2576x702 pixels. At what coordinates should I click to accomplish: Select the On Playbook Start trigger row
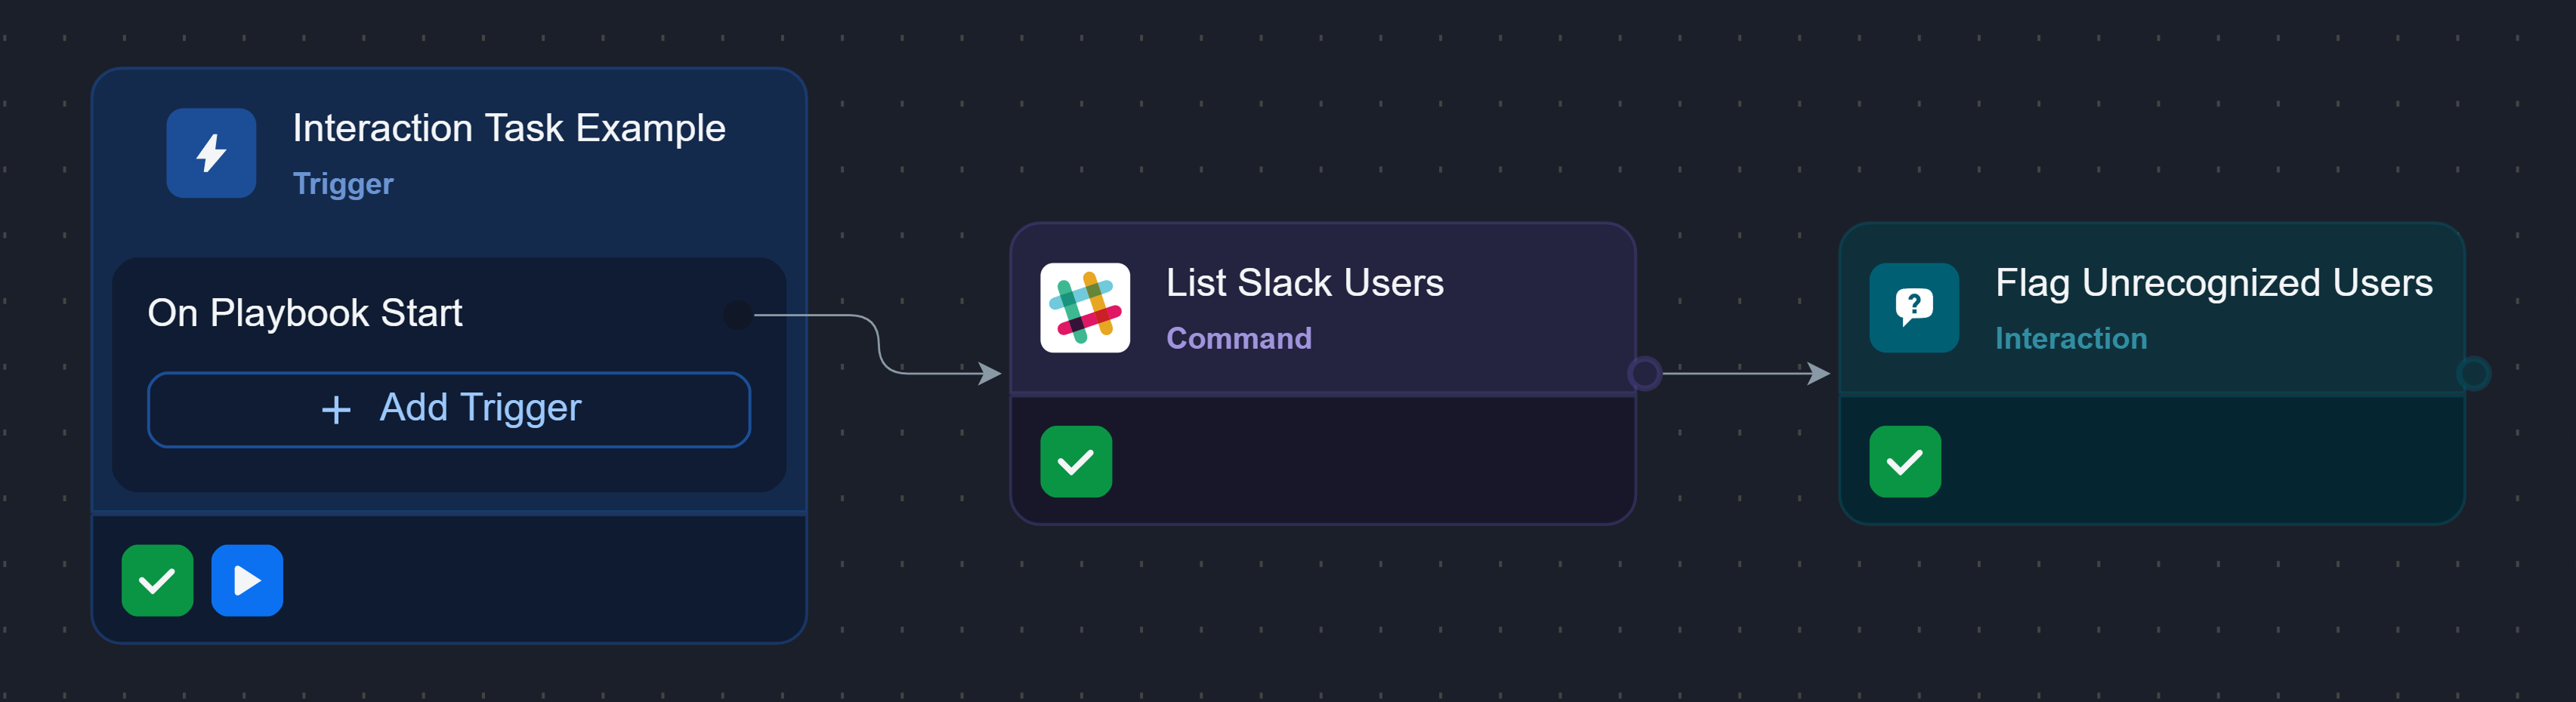305,313
